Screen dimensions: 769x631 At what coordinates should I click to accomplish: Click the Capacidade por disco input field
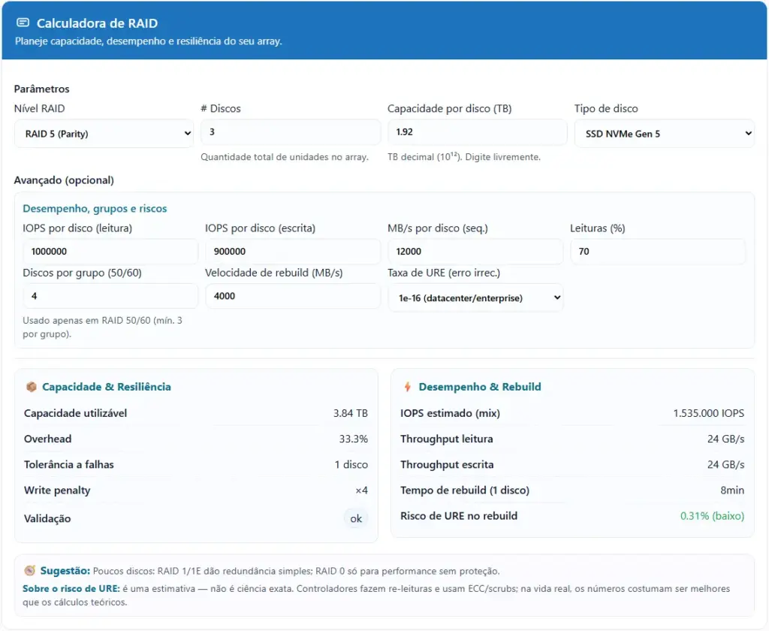(x=477, y=132)
